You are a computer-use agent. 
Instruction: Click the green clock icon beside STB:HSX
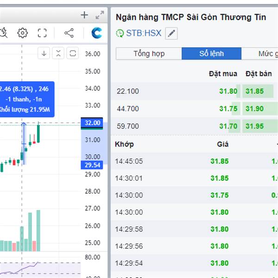point(120,33)
